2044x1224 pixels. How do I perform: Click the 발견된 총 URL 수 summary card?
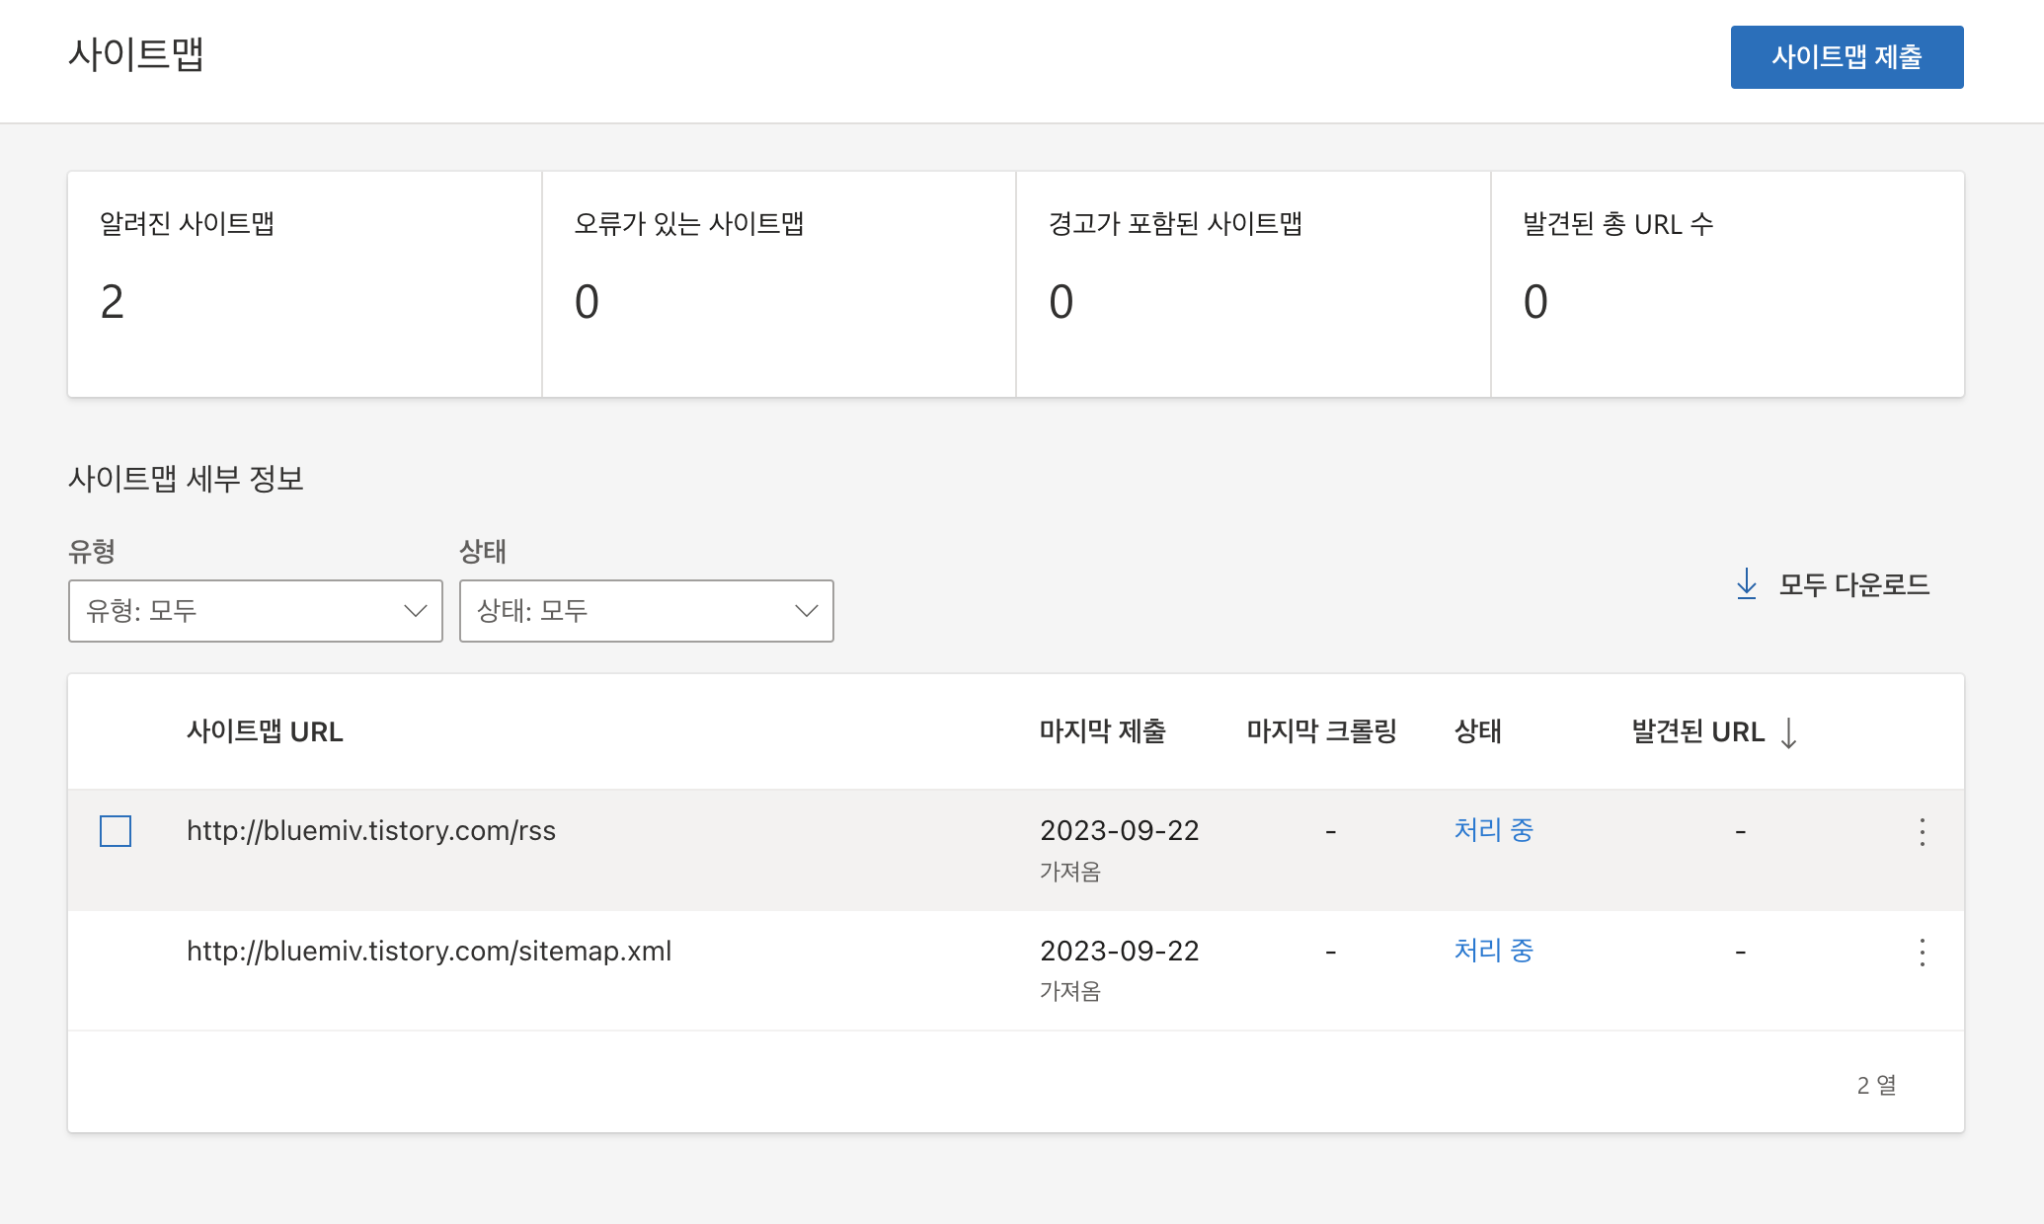pos(1728,284)
